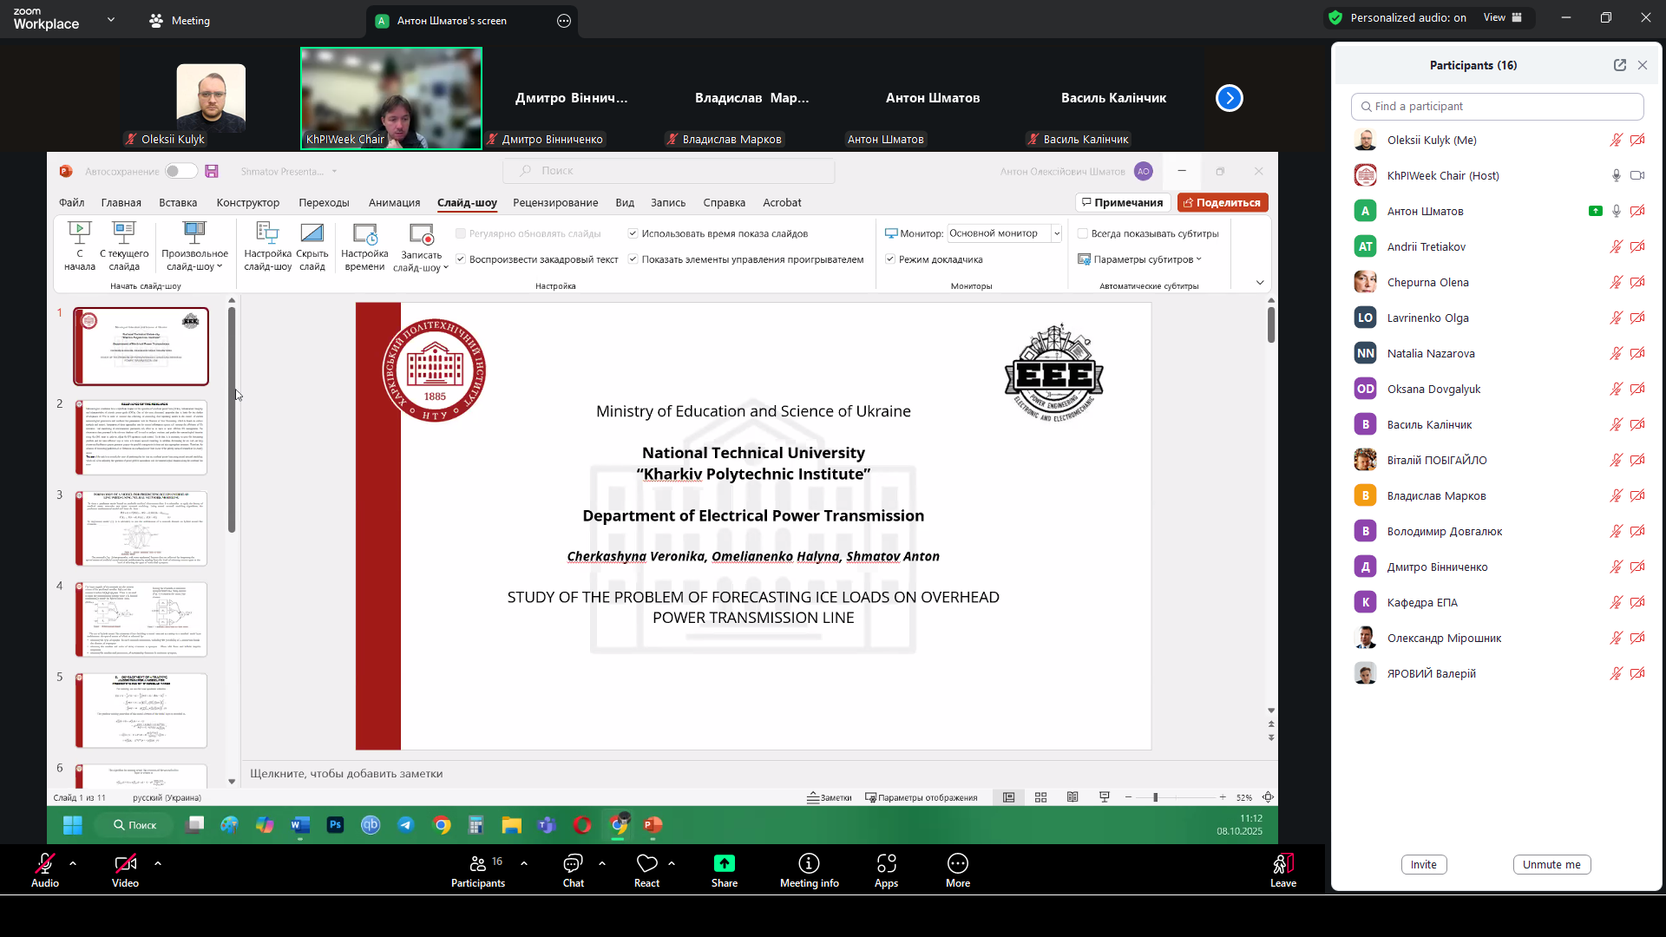Open PowerPoint in the Windows taskbar
This screenshot has width=1666, height=937.
point(653,825)
